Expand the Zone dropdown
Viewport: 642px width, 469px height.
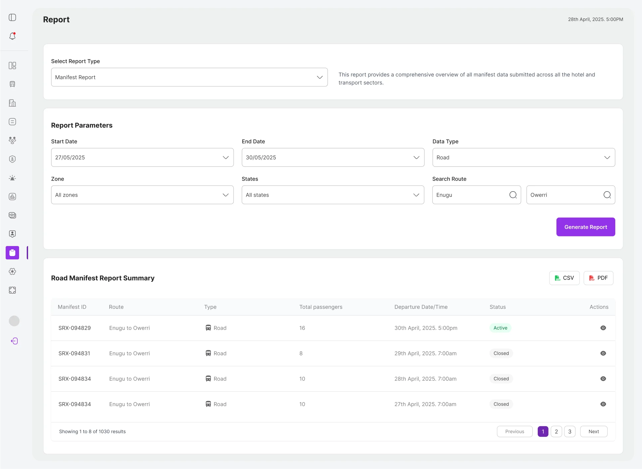(x=142, y=195)
